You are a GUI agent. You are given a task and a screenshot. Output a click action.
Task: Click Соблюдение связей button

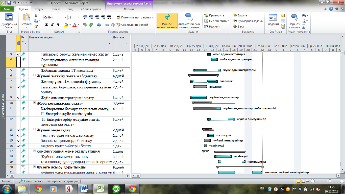[x=132, y=25]
